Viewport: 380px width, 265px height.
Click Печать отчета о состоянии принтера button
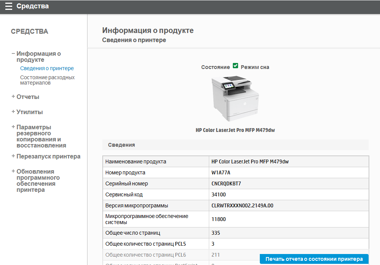[314, 259]
